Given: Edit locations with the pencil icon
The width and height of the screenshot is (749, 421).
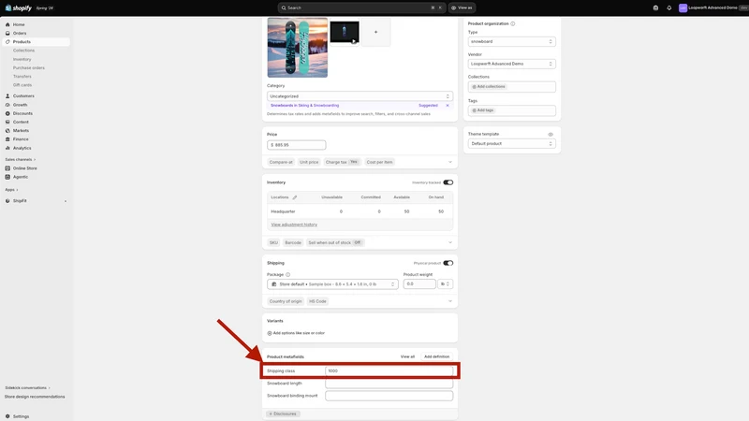Looking at the screenshot, I should click(x=295, y=197).
